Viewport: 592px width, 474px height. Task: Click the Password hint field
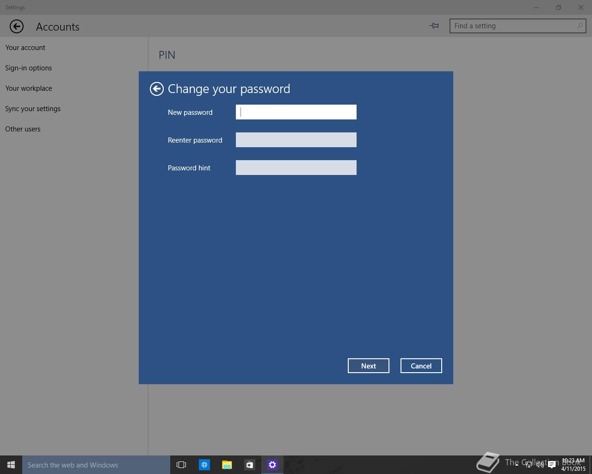296,168
